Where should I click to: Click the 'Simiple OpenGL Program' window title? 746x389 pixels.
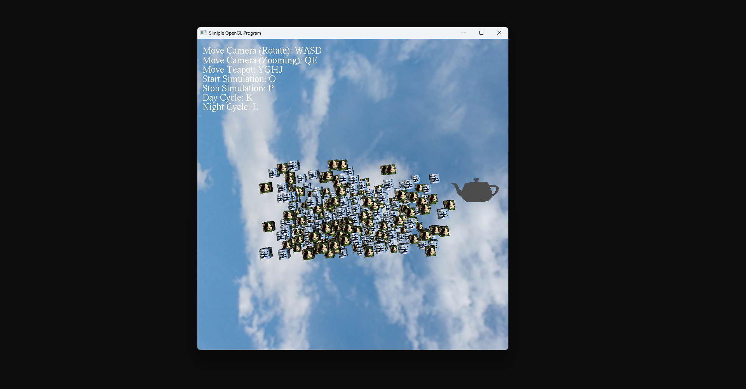tap(235, 33)
